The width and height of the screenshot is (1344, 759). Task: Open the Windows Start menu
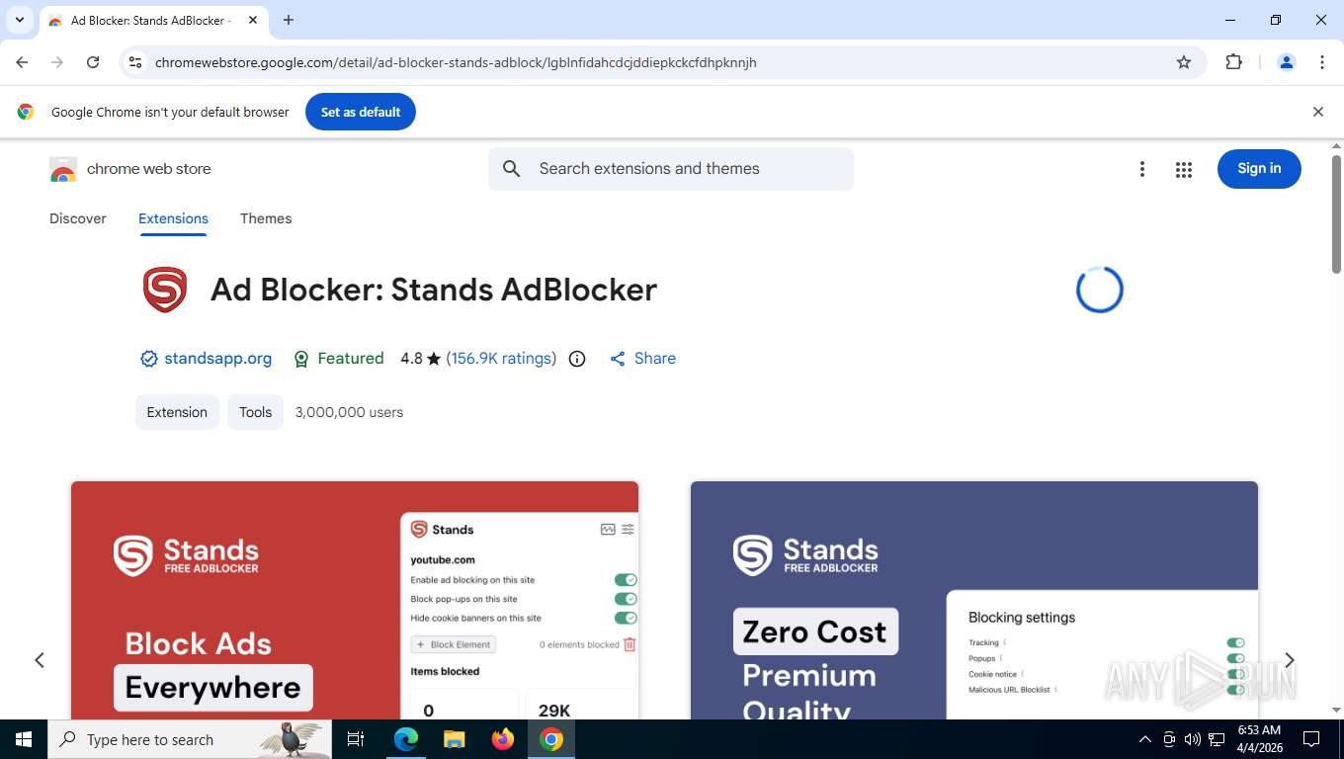click(x=24, y=739)
